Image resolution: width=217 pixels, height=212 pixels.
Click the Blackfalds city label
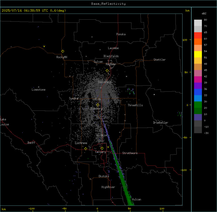coord(111,56)
